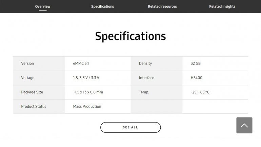
Task: Select the 1.8, 3.3 V voltage value
Action: [86, 78]
